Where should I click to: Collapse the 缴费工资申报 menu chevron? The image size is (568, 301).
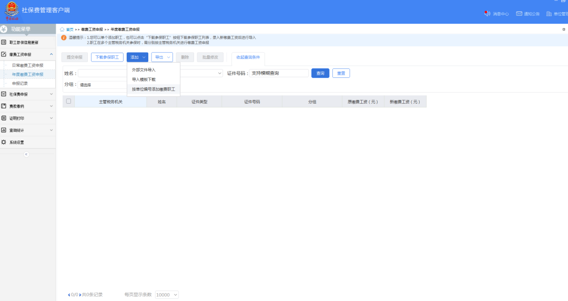click(x=51, y=54)
